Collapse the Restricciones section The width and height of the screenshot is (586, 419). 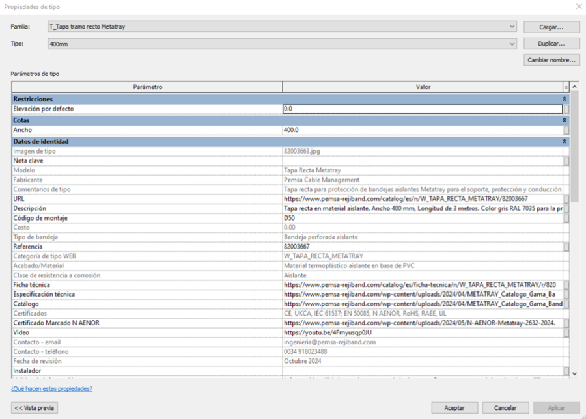tap(565, 99)
